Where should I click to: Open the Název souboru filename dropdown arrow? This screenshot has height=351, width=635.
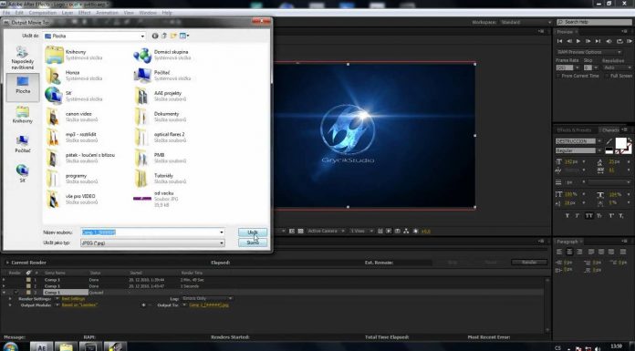(x=221, y=232)
